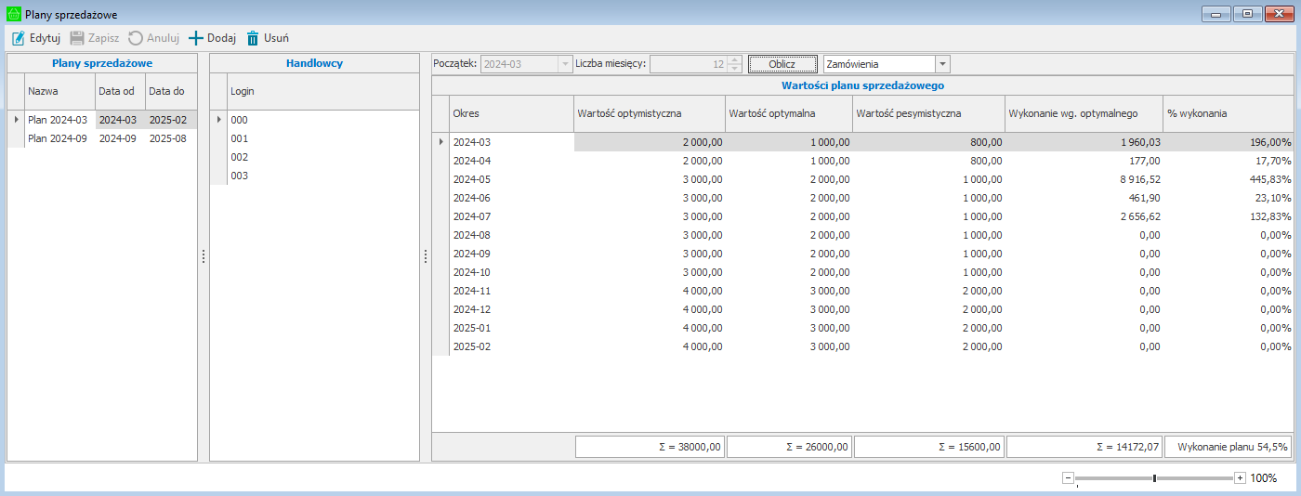The height and width of the screenshot is (496, 1301).
Task: Click the 2025-08 Data do cell
Action: [171, 138]
